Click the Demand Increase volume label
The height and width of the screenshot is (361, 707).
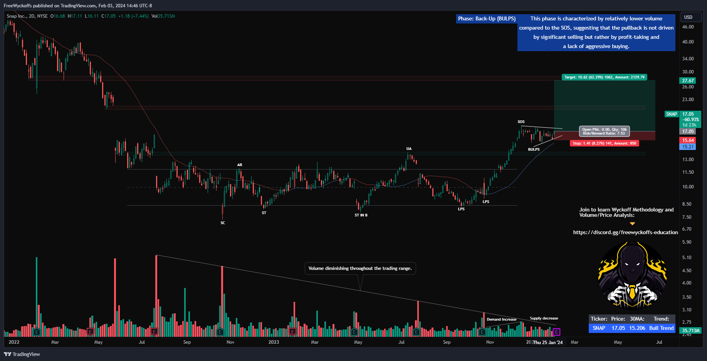[x=501, y=319]
